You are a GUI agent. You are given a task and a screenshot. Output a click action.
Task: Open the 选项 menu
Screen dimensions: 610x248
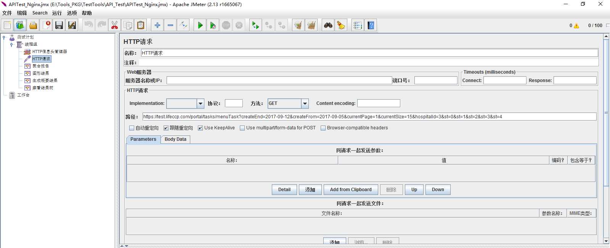72,13
